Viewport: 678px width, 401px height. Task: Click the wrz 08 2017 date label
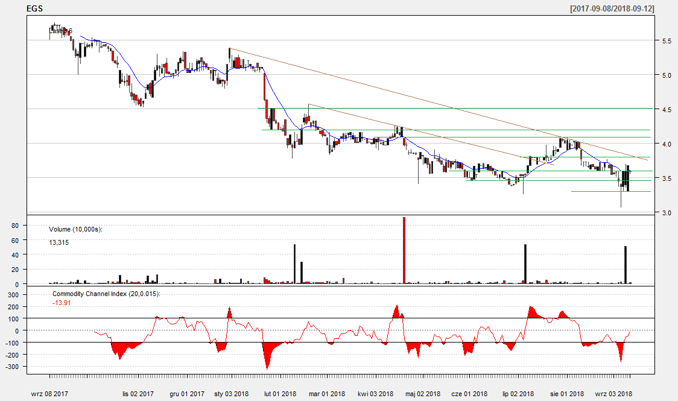click(49, 394)
